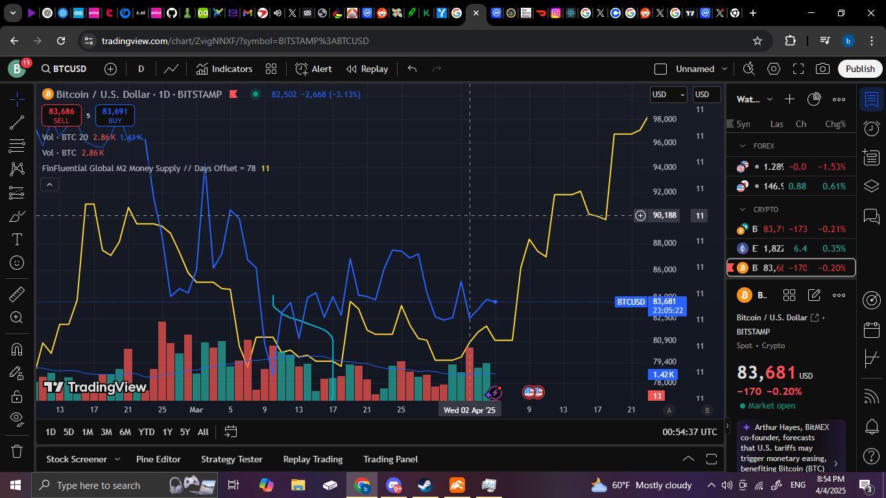The image size is (886, 498).
Task: Open the indicator templates grid
Action: (x=271, y=69)
